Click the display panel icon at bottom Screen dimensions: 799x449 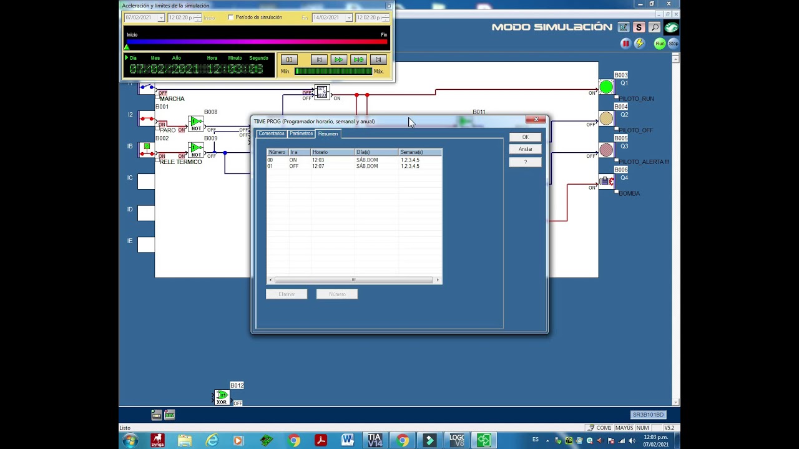click(169, 415)
